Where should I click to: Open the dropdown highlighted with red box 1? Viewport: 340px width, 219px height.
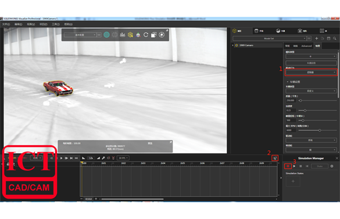coord(311,72)
